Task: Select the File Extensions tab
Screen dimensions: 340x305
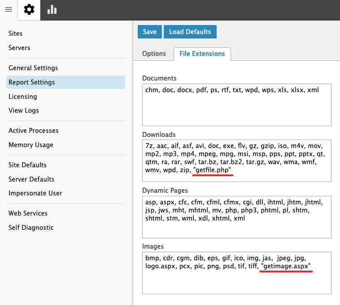Action: 202,54
